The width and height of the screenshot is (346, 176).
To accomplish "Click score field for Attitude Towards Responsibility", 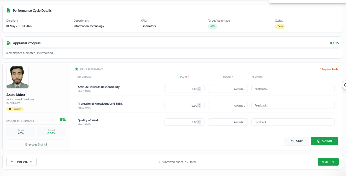I will click(184, 89).
